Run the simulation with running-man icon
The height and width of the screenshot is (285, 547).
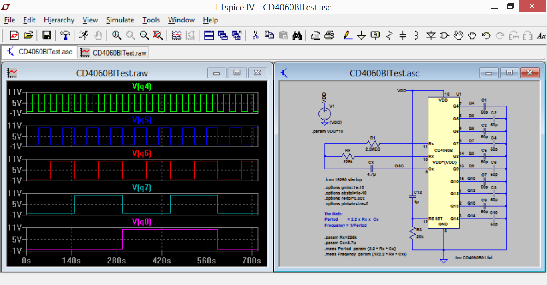[x=84, y=36]
